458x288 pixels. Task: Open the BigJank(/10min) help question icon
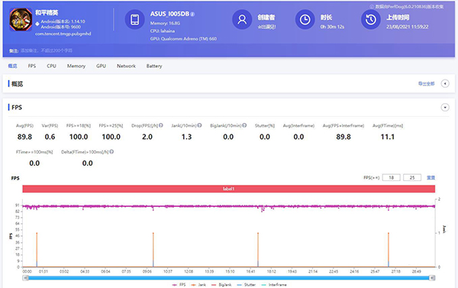click(x=244, y=125)
